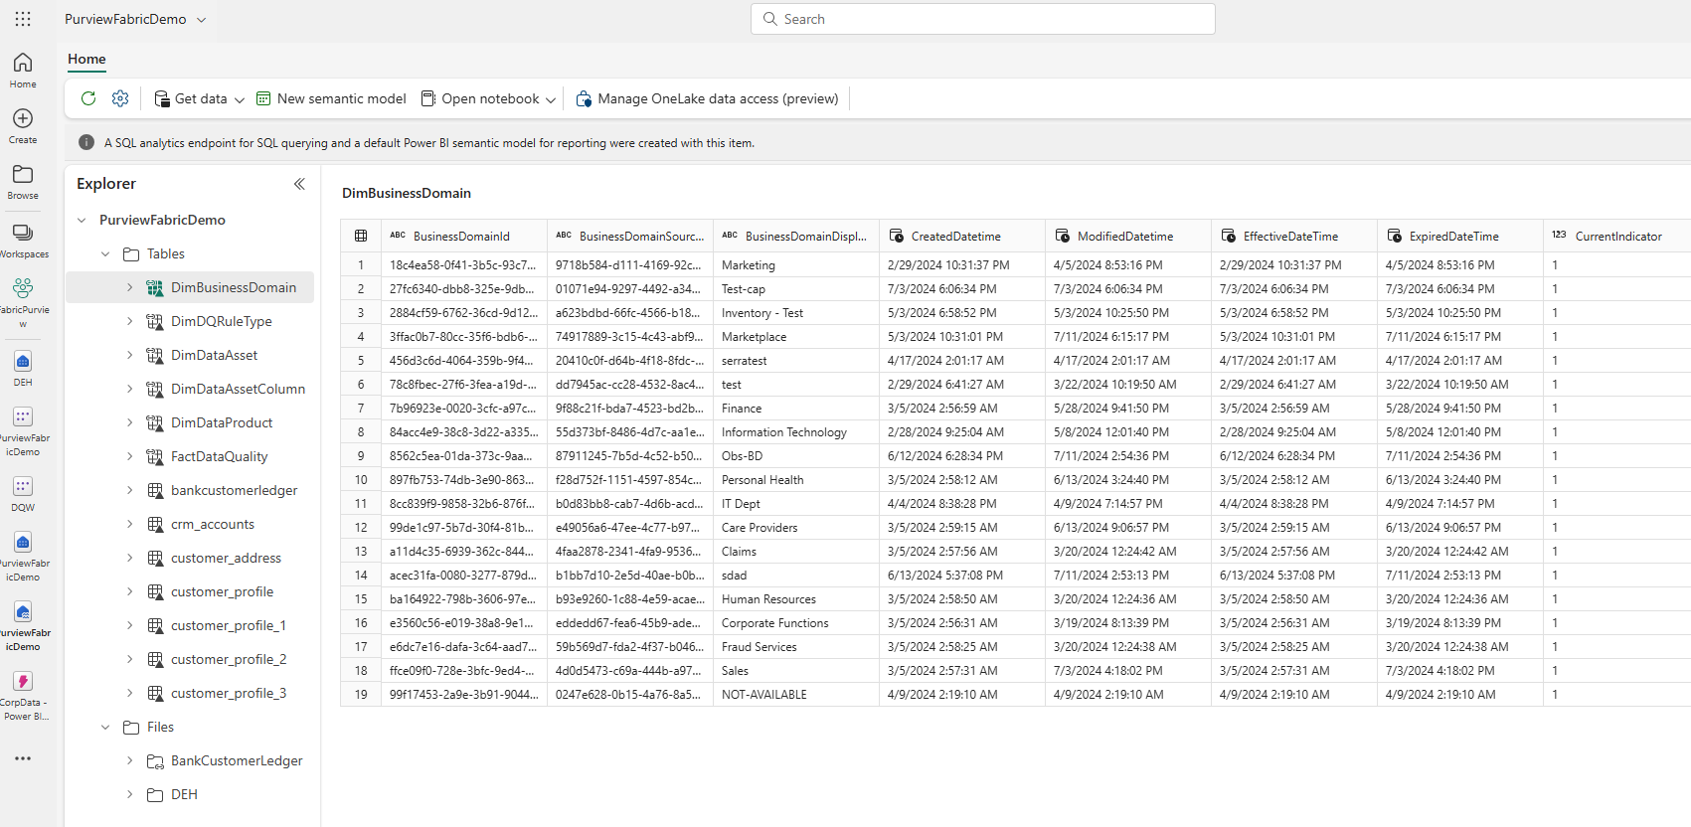Select the Home tab

pos(86,59)
